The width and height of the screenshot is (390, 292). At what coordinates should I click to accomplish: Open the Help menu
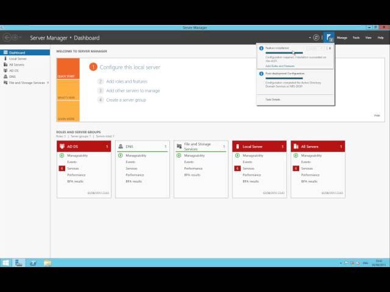[380, 38]
